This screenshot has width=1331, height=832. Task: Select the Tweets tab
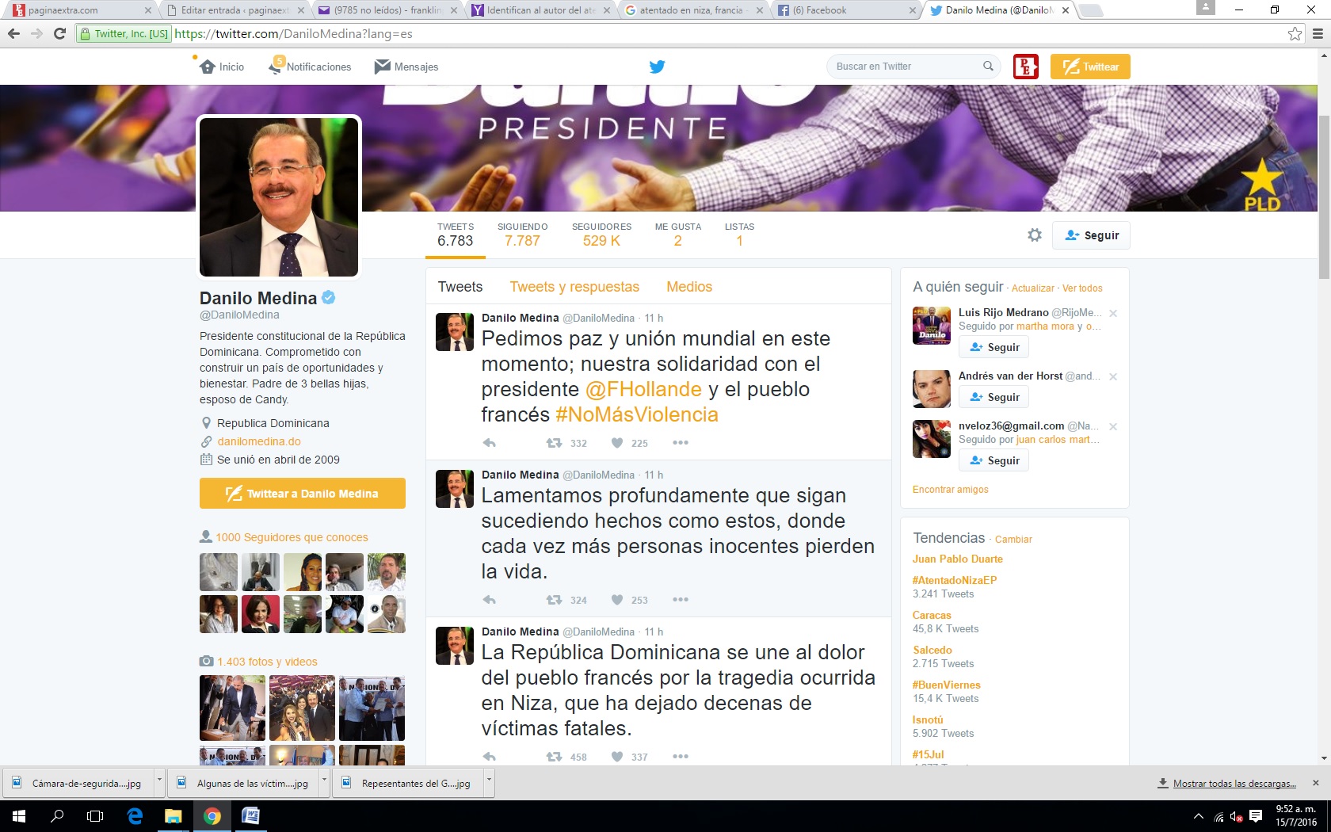tap(460, 287)
